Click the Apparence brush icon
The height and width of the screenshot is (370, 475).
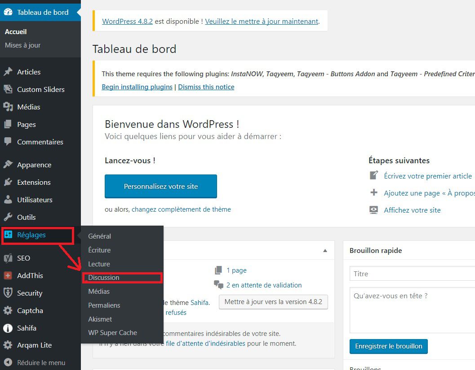(8, 165)
